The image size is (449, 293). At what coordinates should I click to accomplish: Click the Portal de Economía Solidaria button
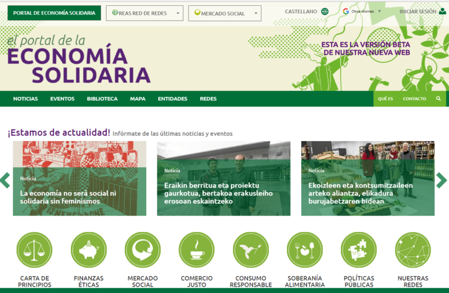coord(54,13)
